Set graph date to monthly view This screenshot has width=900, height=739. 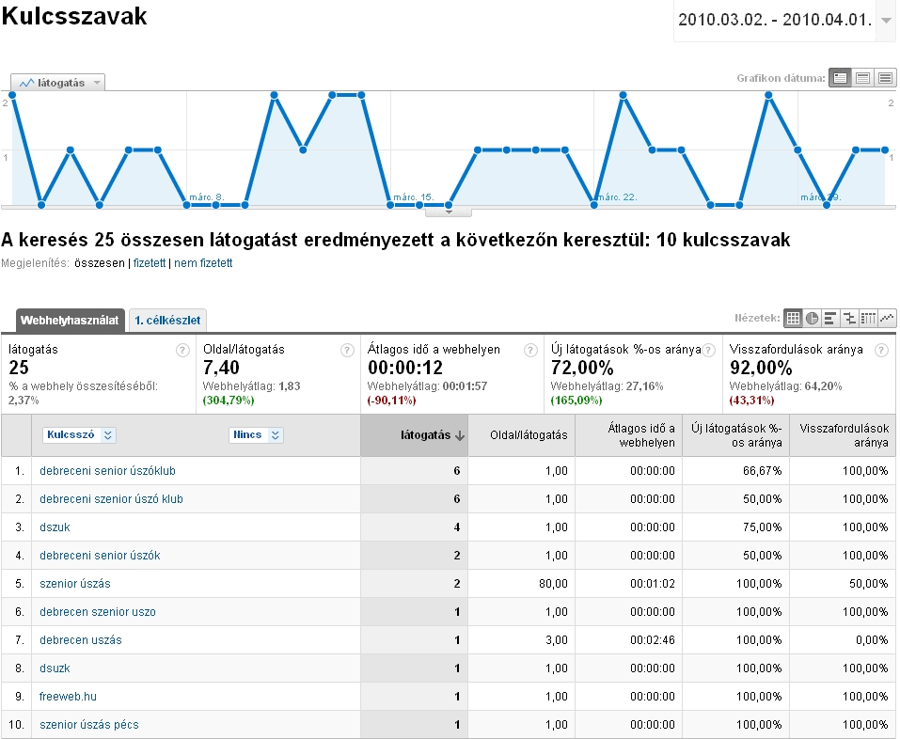(x=885, y=78)
